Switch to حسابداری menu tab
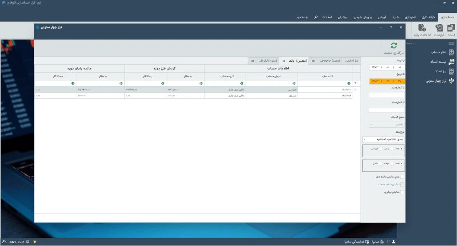The image size is (457, 246). coord(447,17)
